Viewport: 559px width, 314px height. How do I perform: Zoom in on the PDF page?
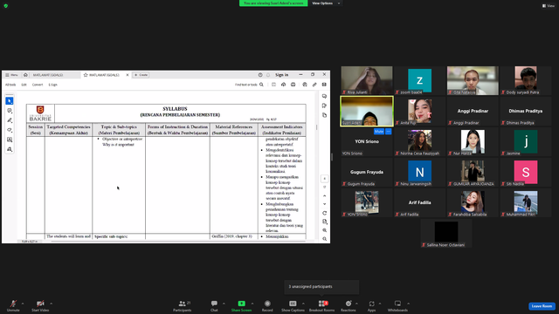pyautogui.click(x=324, y=230)
